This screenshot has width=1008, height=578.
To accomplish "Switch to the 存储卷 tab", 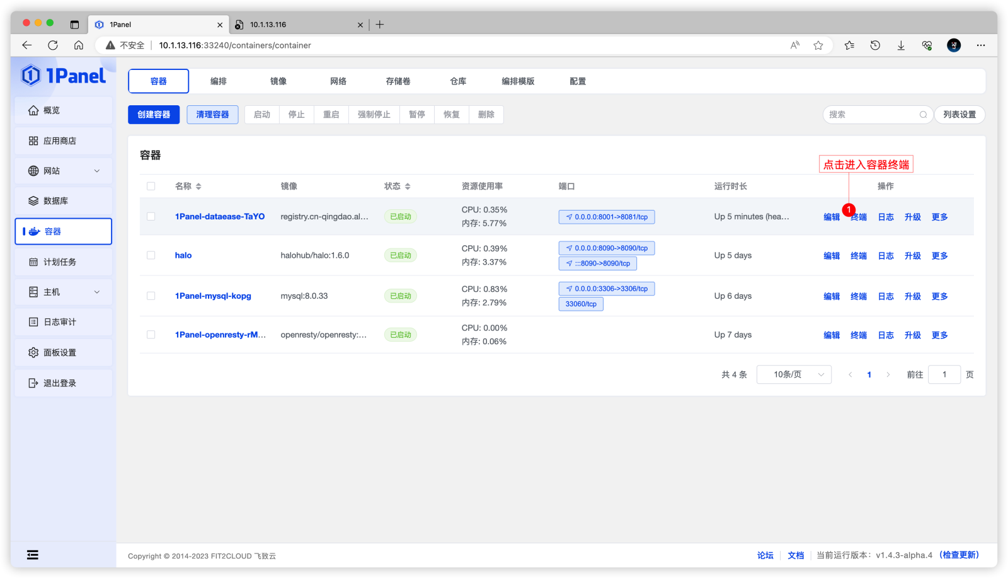I will click(398, 81).
